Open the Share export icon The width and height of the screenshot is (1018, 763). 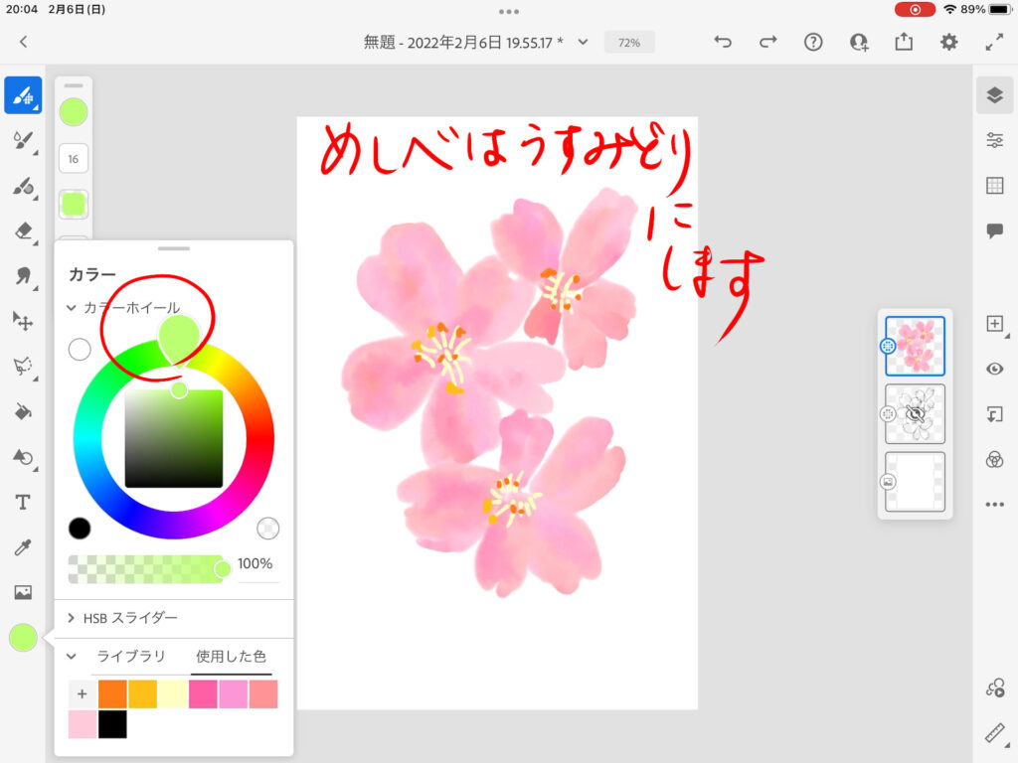click(904, 42)
